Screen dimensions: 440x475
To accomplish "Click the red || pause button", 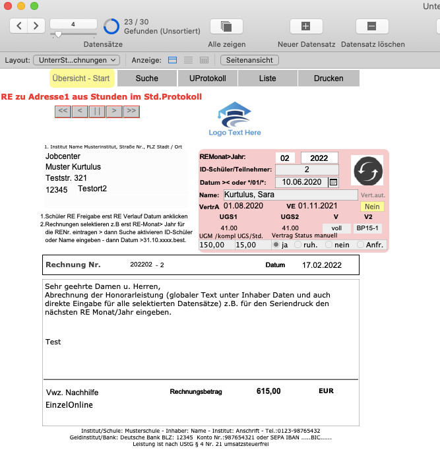I will pos(97,111).
